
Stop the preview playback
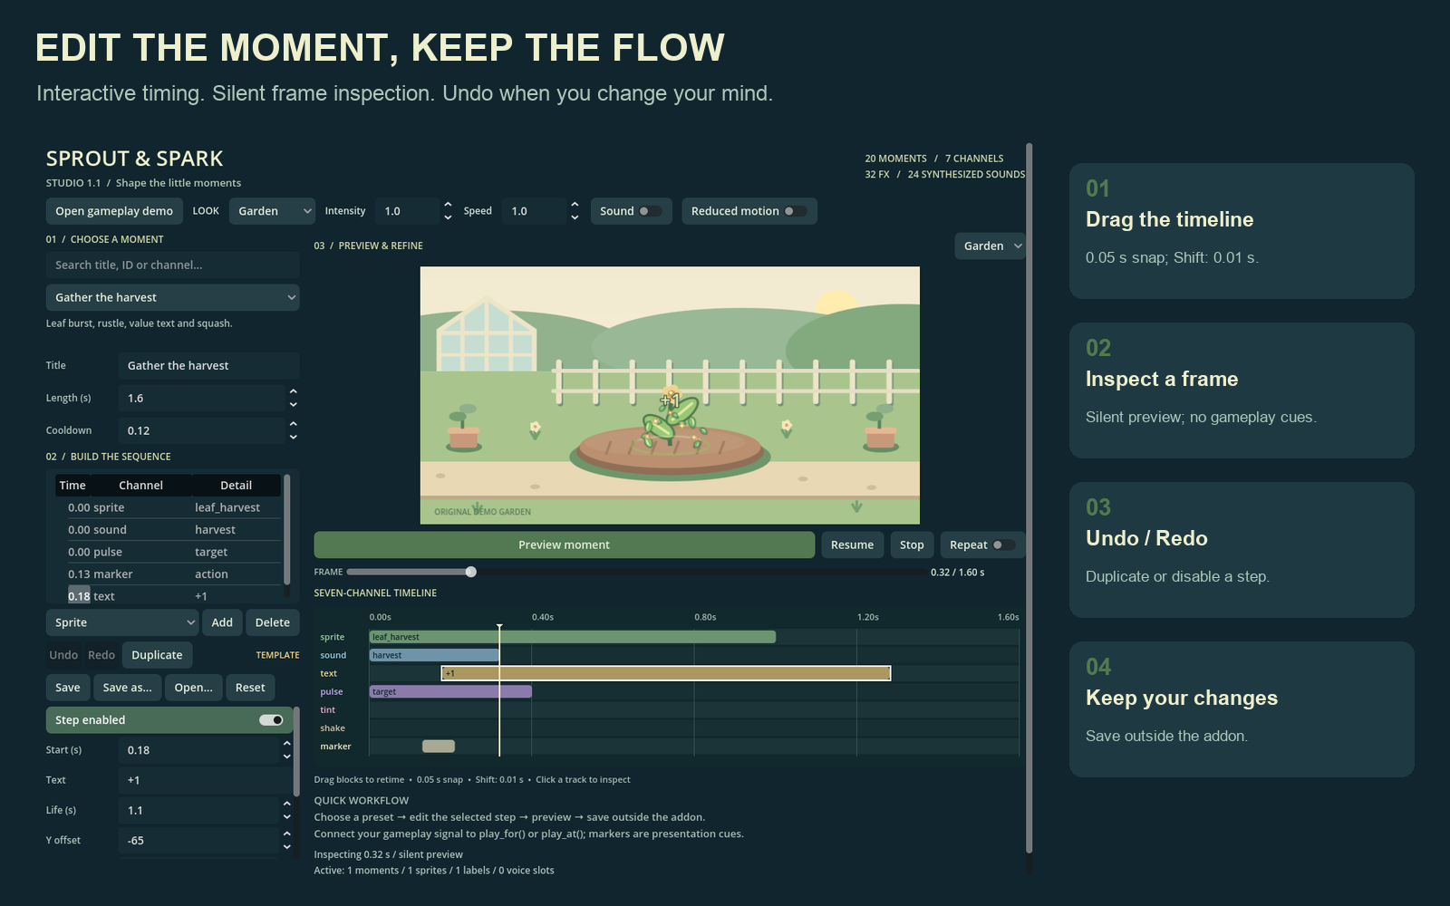[912, 545]
